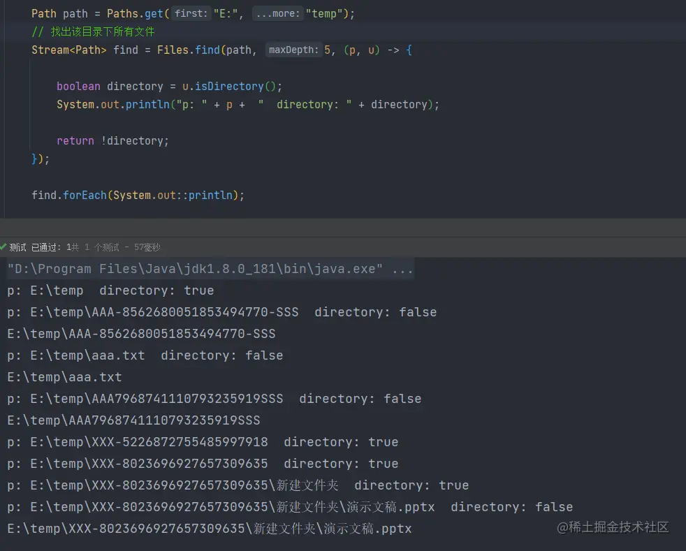Screen dimensions: 686x551
Task: Click the 'boolean directory' code line
Action: pyautogui.click(x=169, y=86)
